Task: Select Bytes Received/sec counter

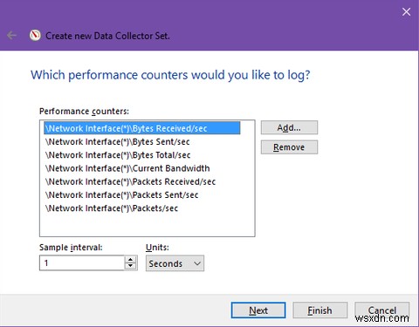Action: pos(142,128)
